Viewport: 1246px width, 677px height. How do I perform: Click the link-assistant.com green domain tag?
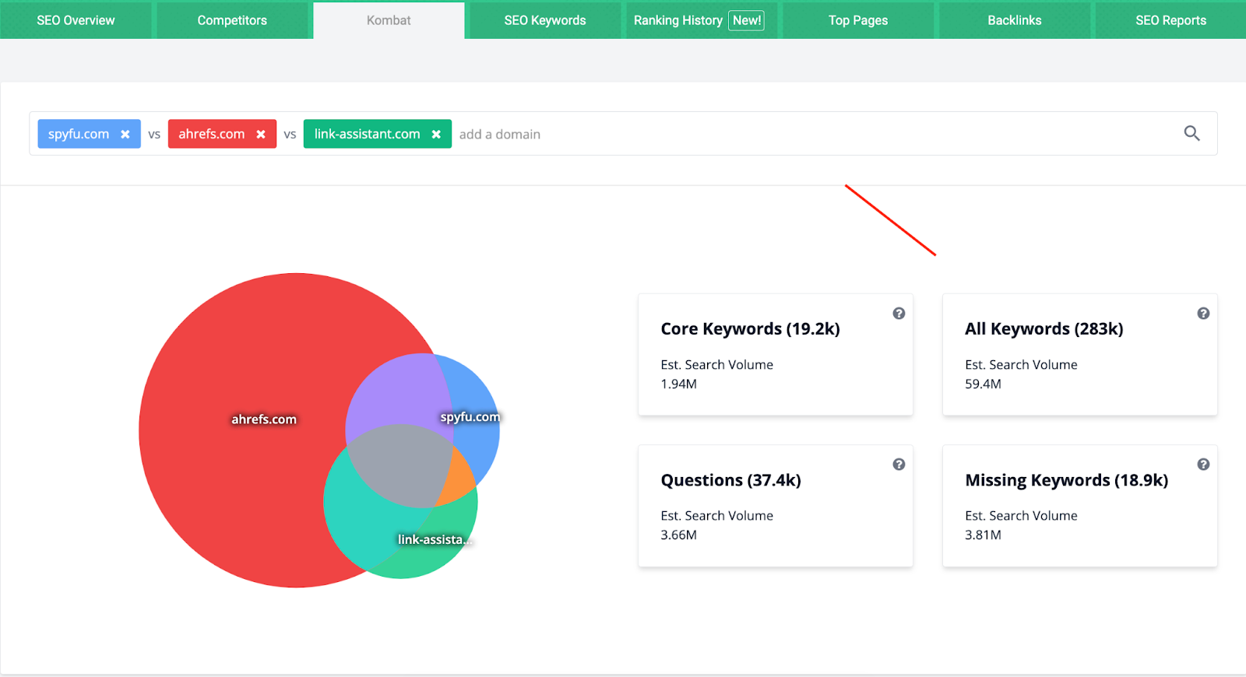(377, 134)
